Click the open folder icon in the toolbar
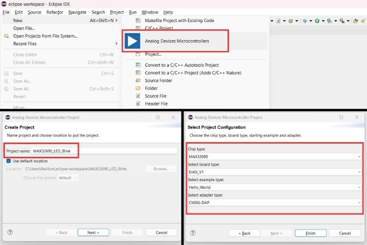367x245 pixels. pyautogui.click(x=356, y=21)
